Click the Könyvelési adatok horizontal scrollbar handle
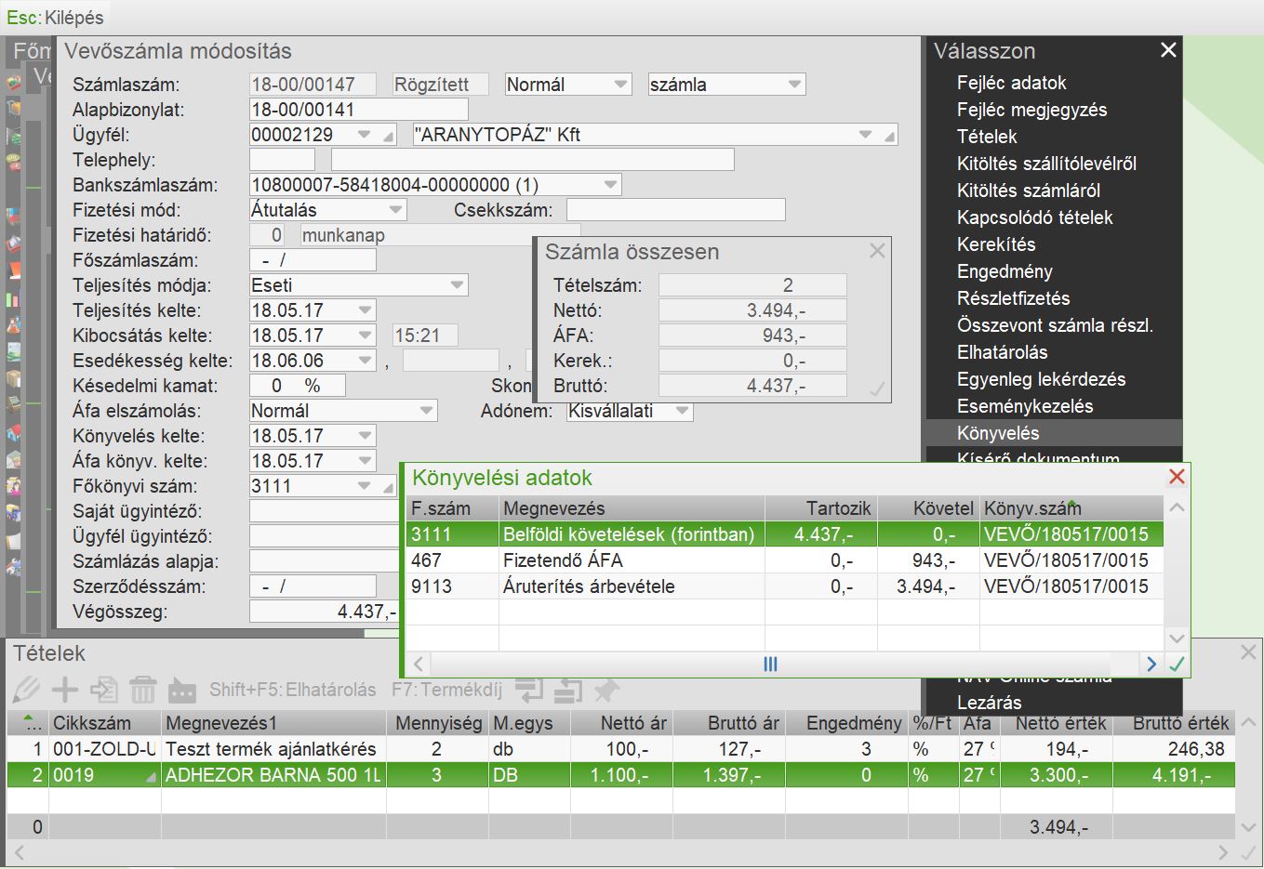 pos(770,664)
